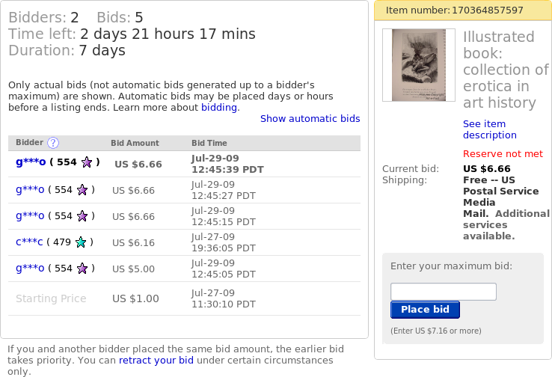Focus the maximum bid input field

pyautogui.click(x=444, y=292)
